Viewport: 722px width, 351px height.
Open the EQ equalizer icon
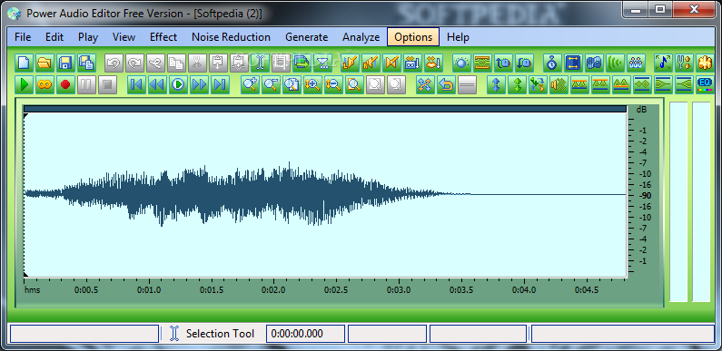pyautogui.click(x=705, y=84)
